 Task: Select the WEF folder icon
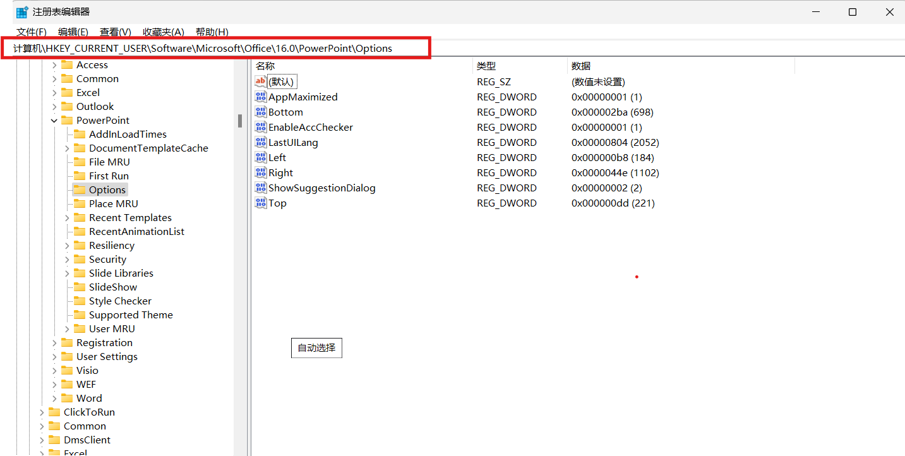[x=67, y=384]
